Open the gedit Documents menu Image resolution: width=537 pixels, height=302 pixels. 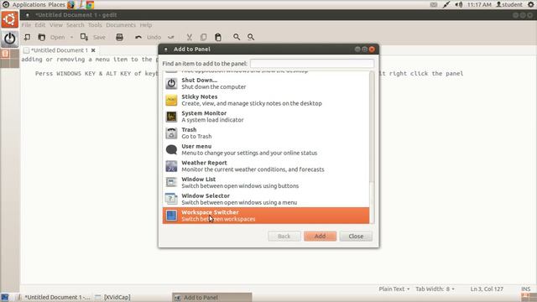(x=121, y=25)
